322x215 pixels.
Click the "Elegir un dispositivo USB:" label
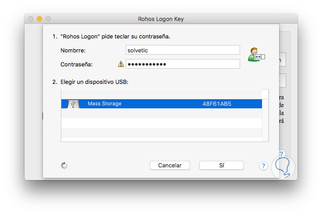pyautogui.click(x=94, y=82)
